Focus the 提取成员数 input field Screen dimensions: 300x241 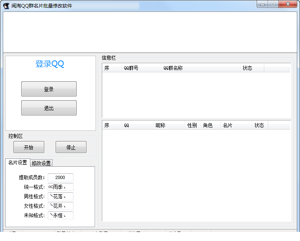(60, 177)
